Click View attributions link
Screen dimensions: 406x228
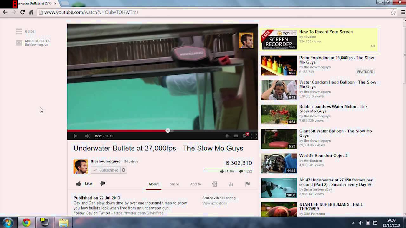[215, 203]
